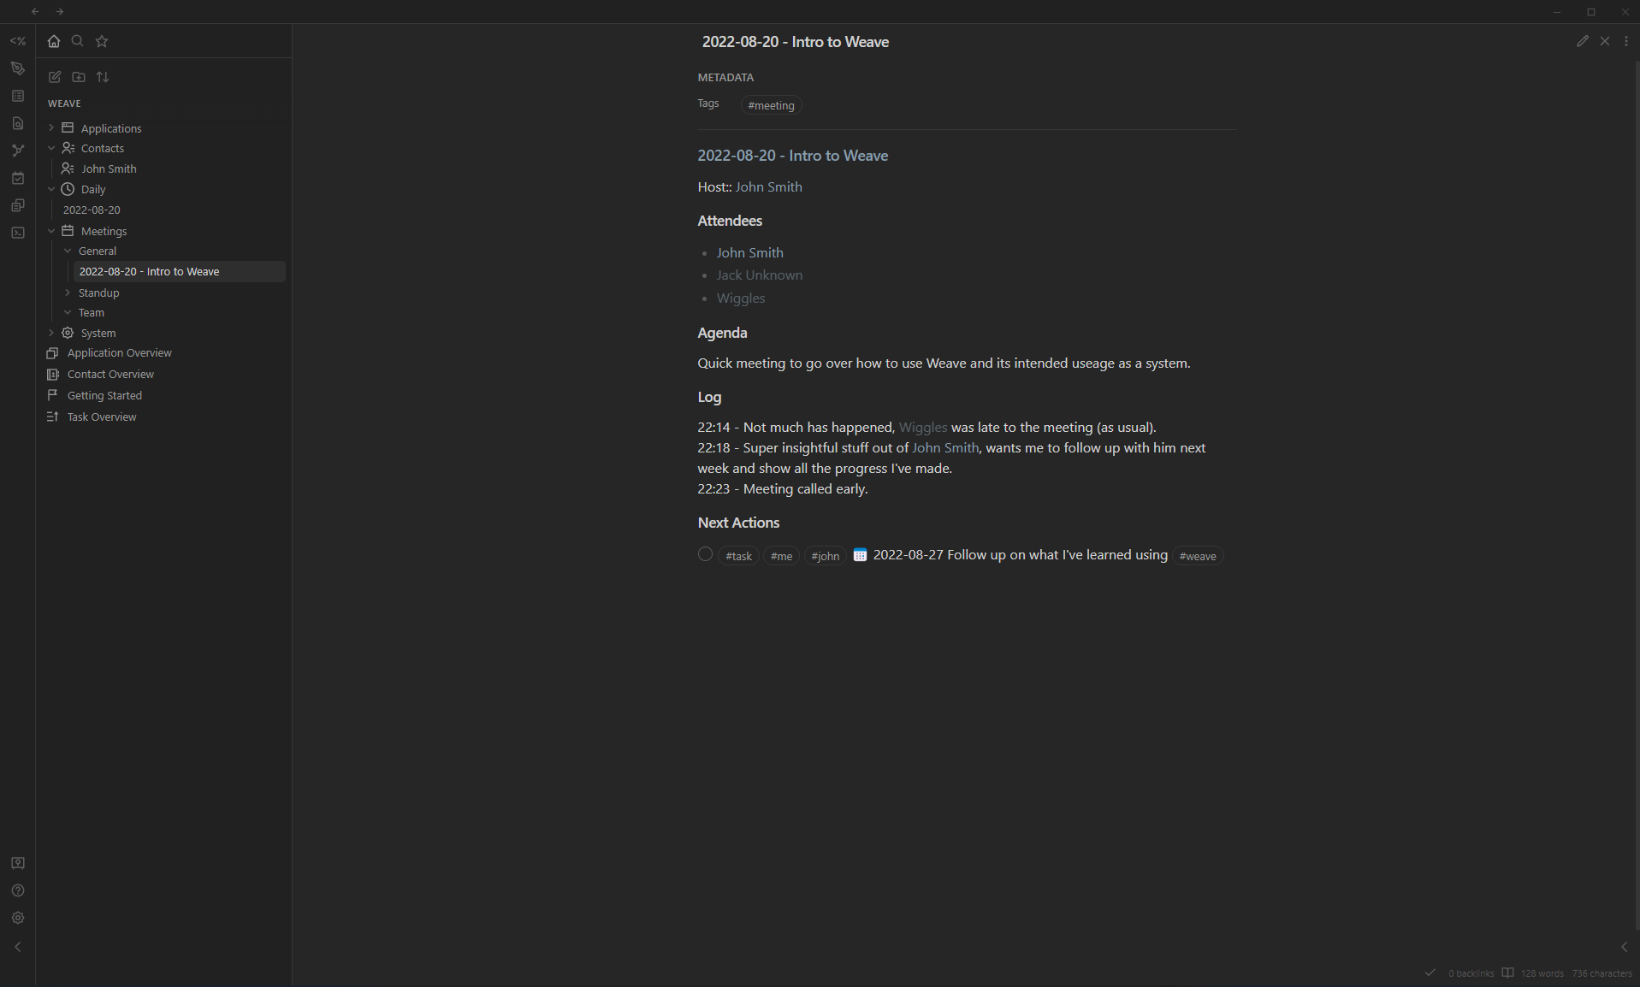Open Application Overview note
Viewport: 1640px width, 987px height.
pyautogui.click(x=119, y=352)
